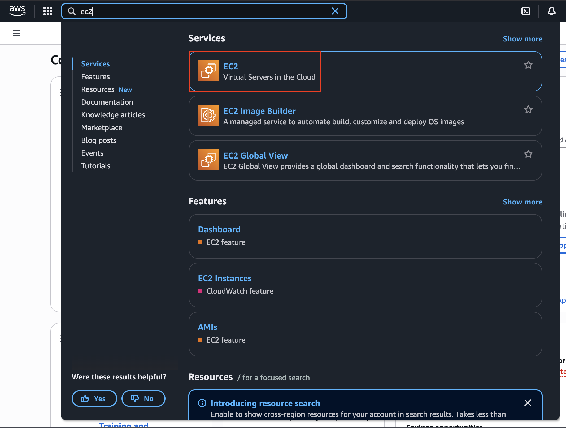Viewport: 566px width, 428px height.
Task: Open the hamburger navigation menu
Action: point(16,33)
